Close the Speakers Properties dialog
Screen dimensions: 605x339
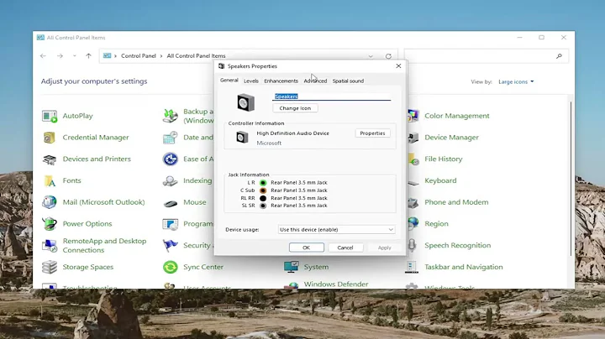398,66
